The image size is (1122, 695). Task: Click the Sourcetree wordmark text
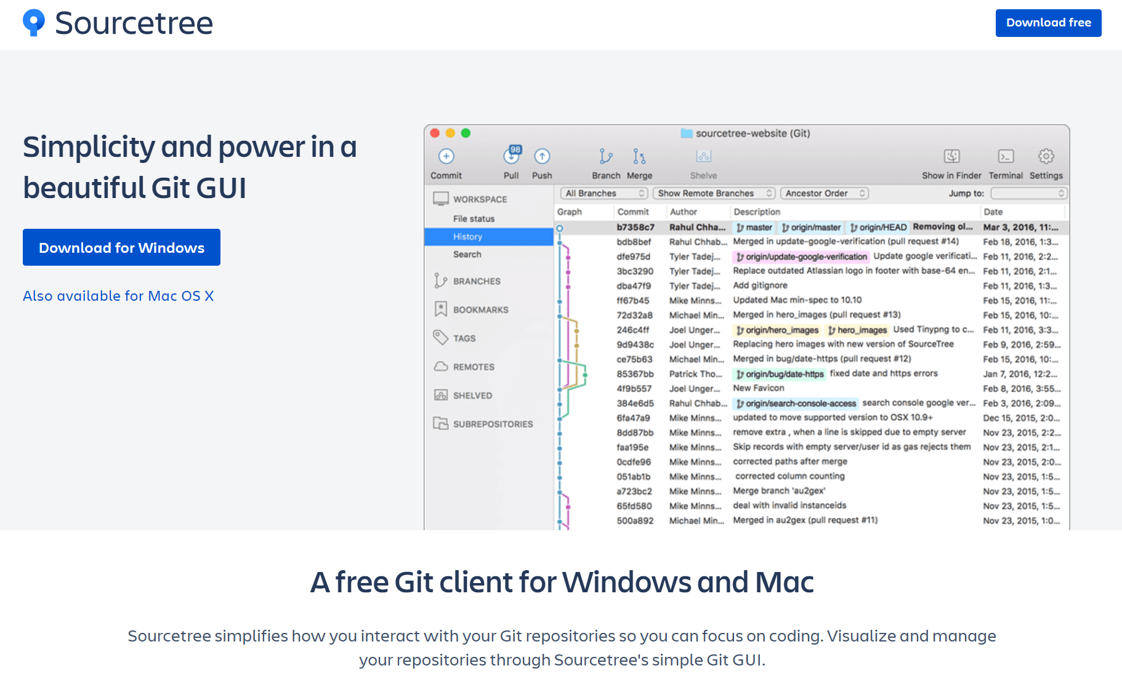click(134, 23)
